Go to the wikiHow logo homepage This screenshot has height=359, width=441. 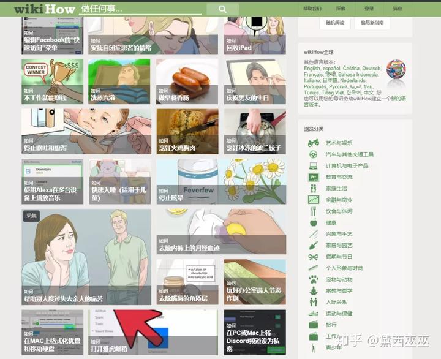coord(45,9)
